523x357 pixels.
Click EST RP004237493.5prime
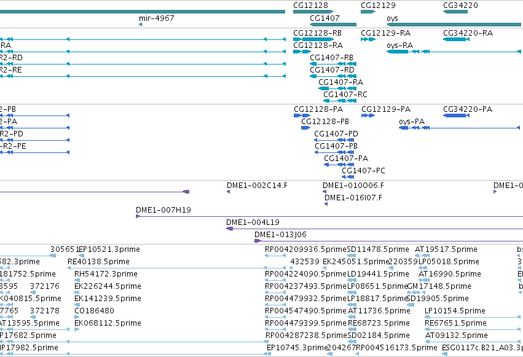tap(275, 292)
